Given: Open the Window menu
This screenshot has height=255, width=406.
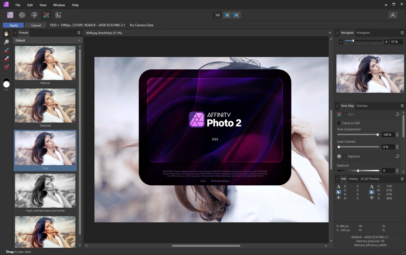Looking at the screenshot, I should coord(59,5).
